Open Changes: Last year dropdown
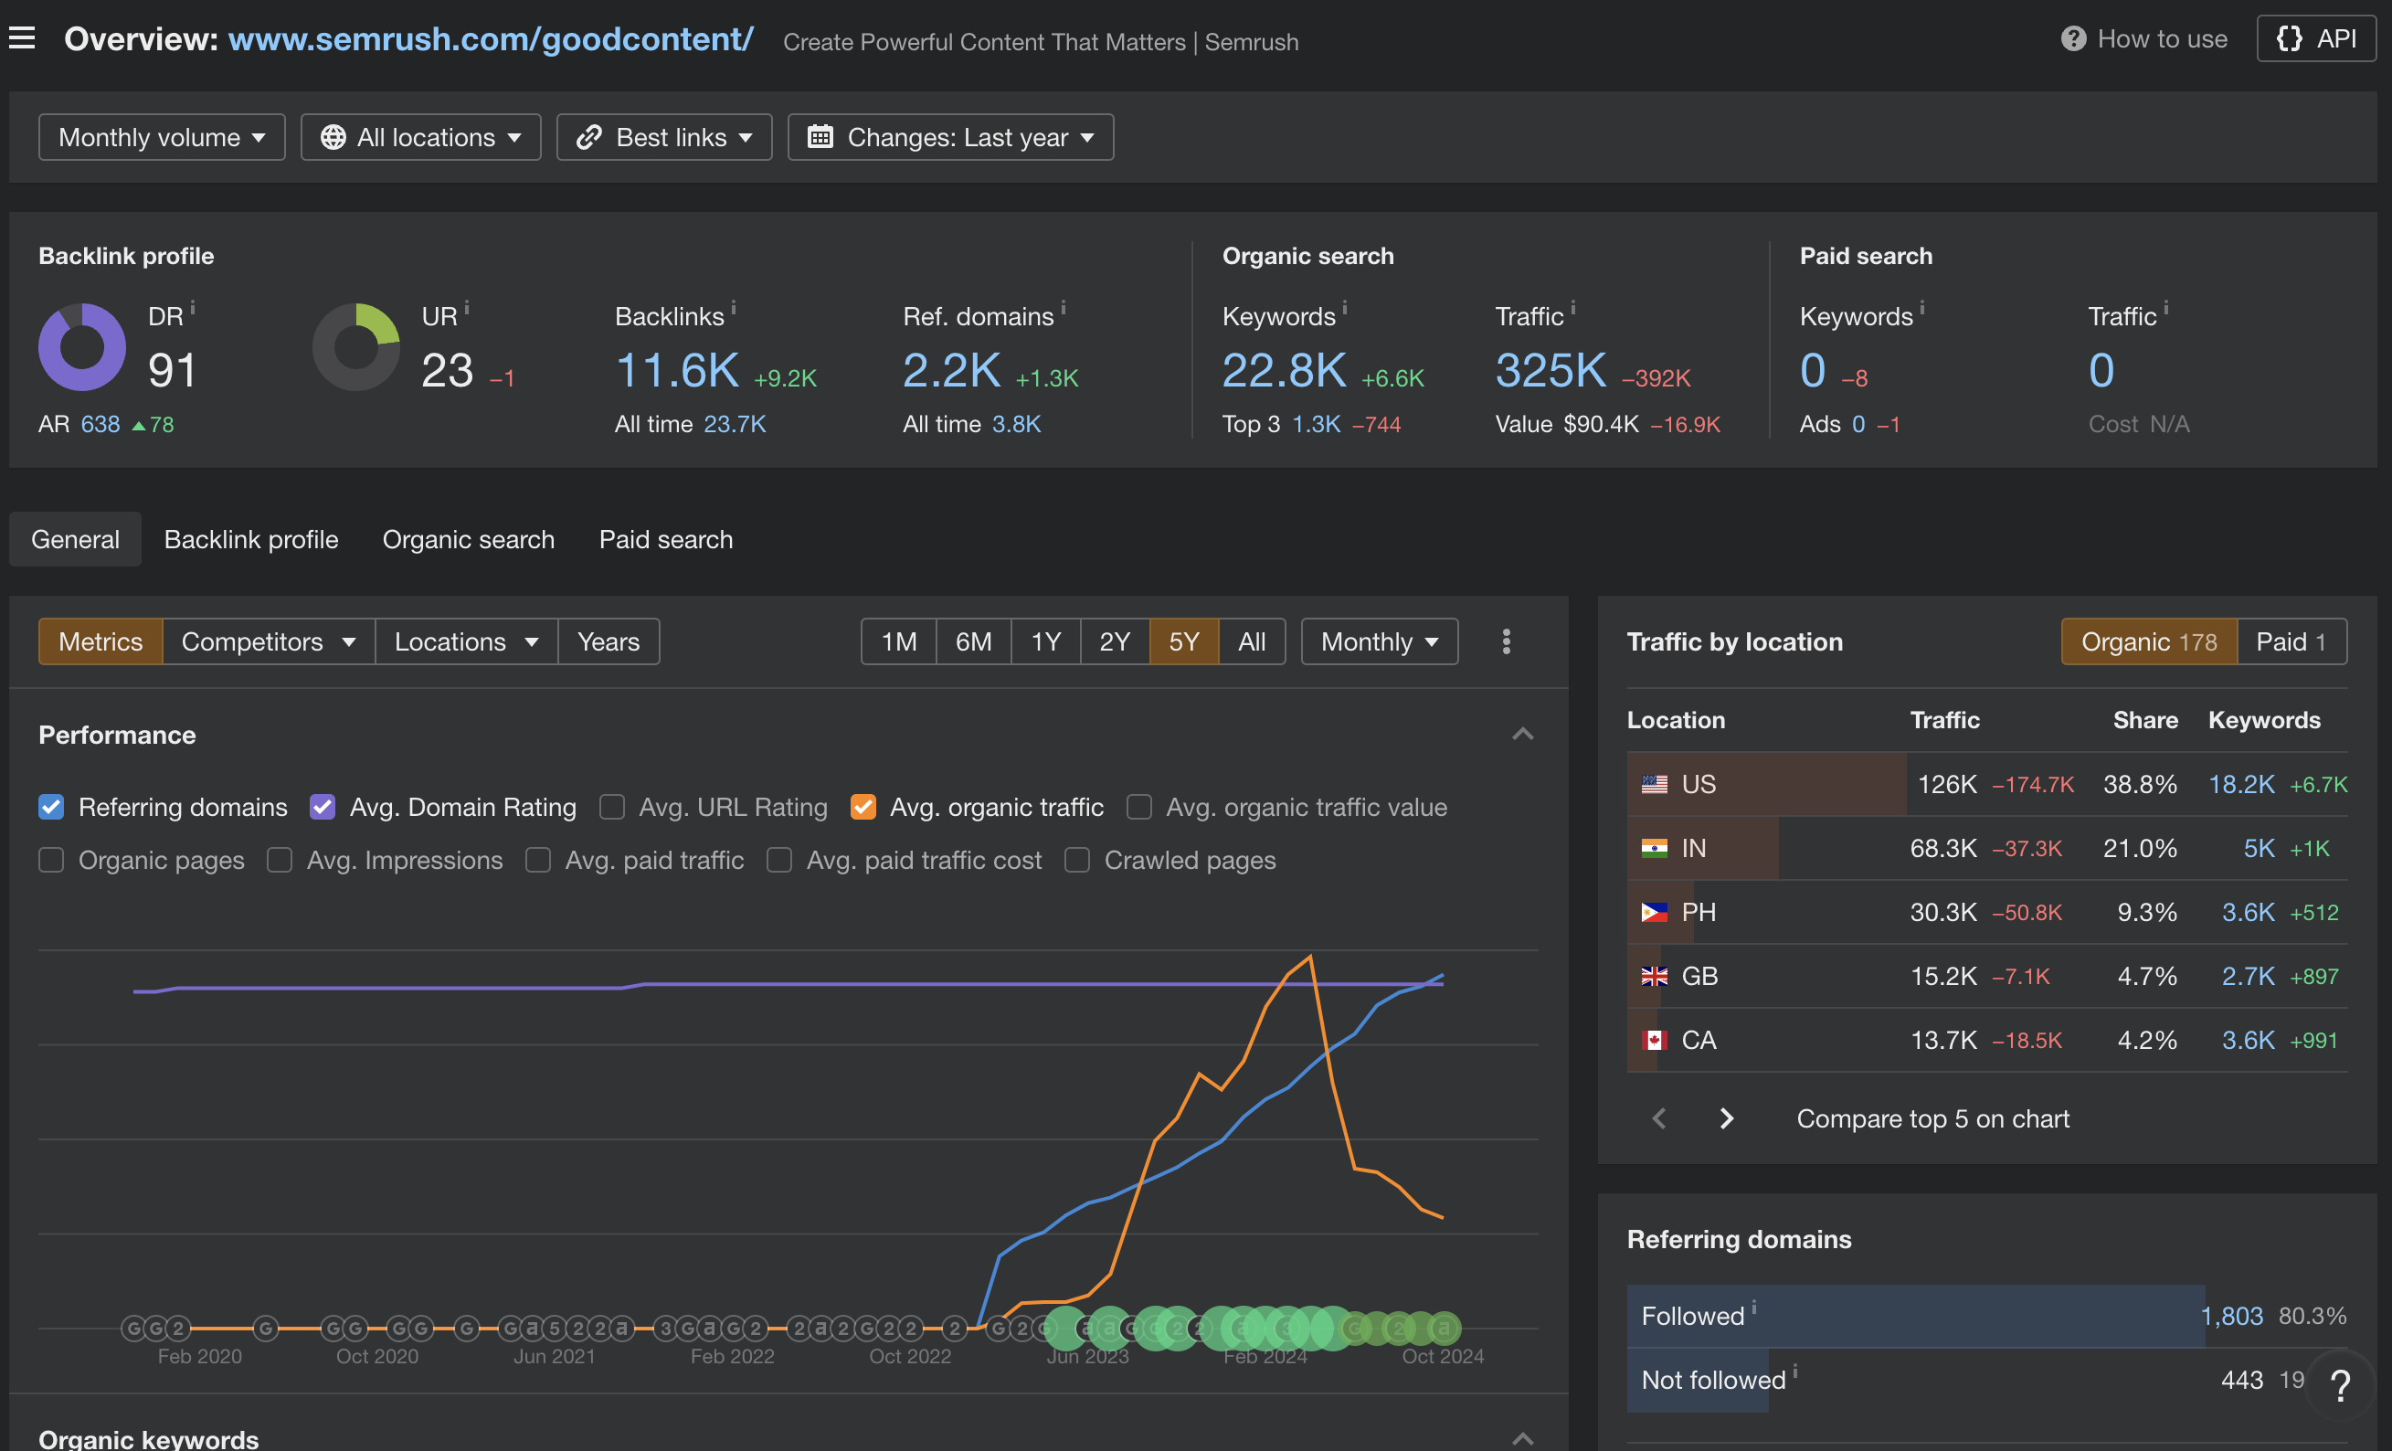 950,137
